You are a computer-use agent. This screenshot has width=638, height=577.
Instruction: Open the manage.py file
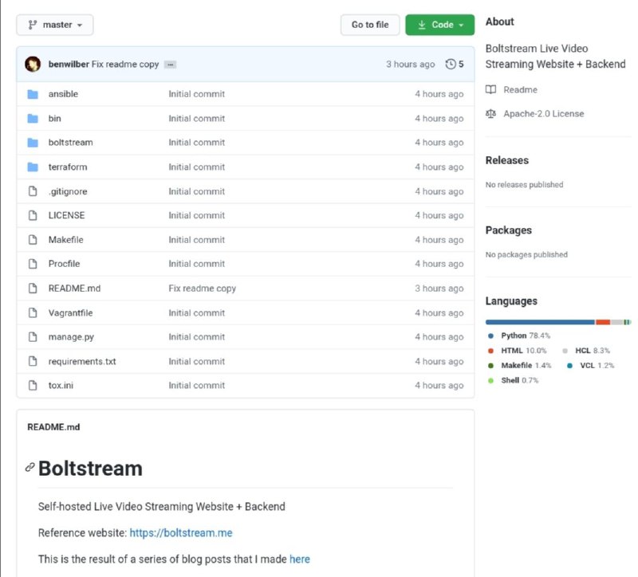[x=71, y=337]
